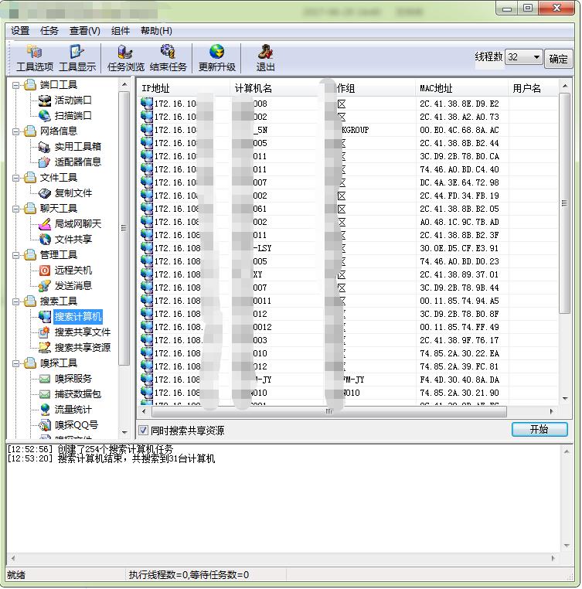Click the 退出 exit icon
The image size is (582, 589).
[265, 58]
